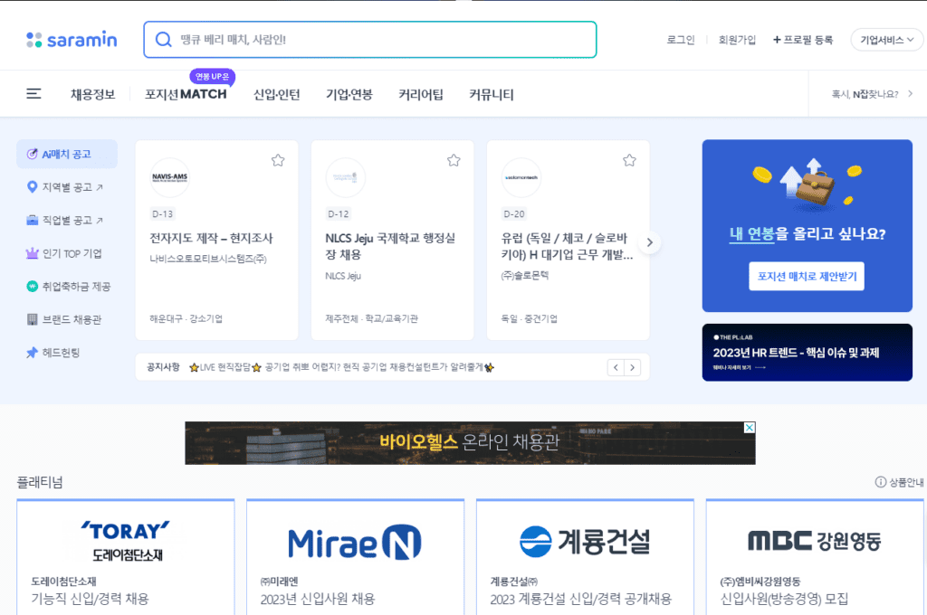Click the 직업별 공고 briefcase icon
Screen dimensions: 927x615
(x=32, y=221)
